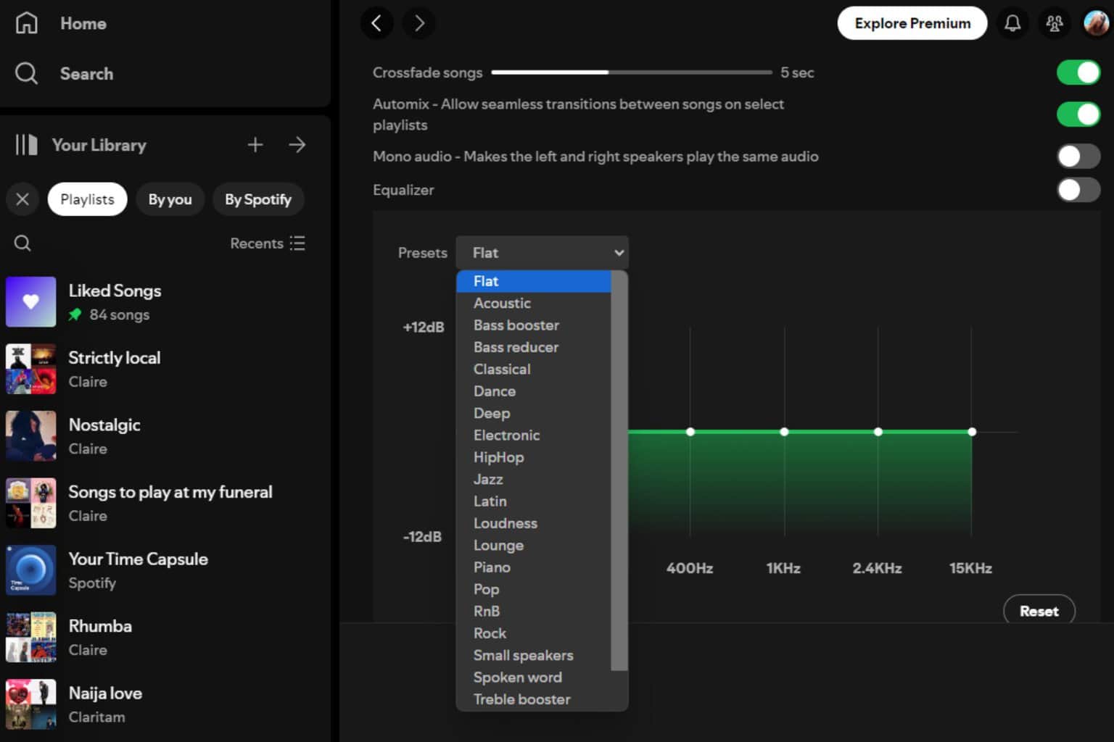Expand Your Library with the arrow icon

[x=297, y=145]
